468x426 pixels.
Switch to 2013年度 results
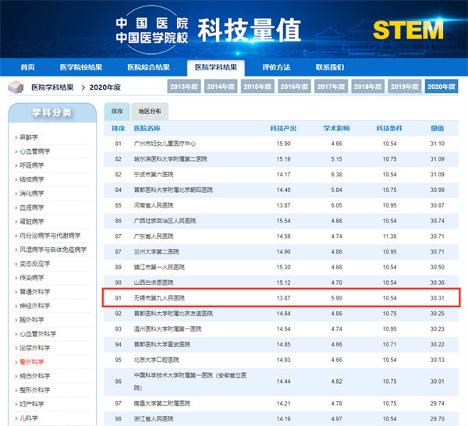[x=184, y=87]
